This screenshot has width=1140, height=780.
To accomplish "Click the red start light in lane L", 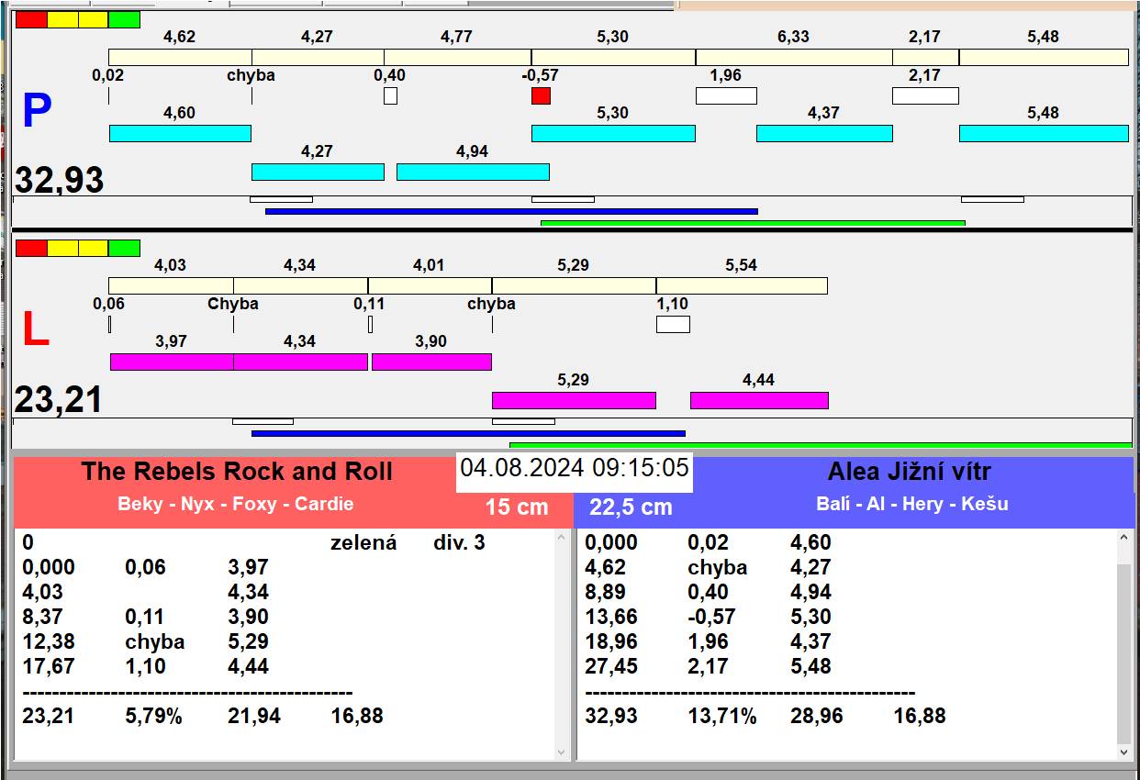I will coord(31,248).
